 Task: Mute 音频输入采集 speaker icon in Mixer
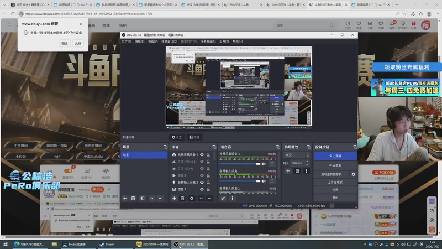(x=264, y=181)
